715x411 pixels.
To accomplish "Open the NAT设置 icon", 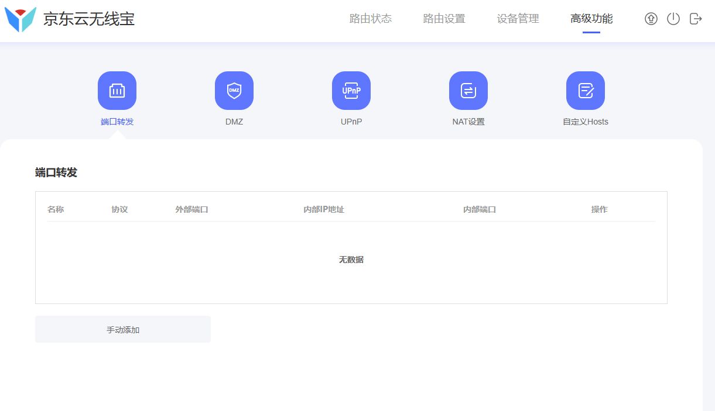I will click(468, 91).
